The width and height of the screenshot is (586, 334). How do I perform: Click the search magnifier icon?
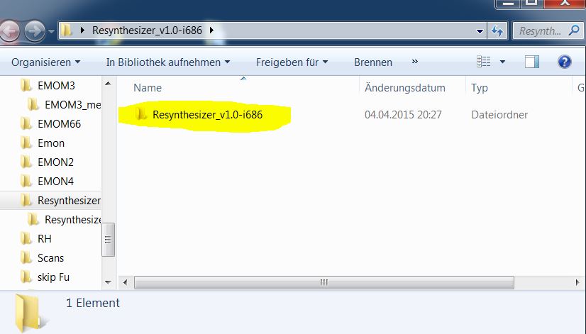click(575, 30)
